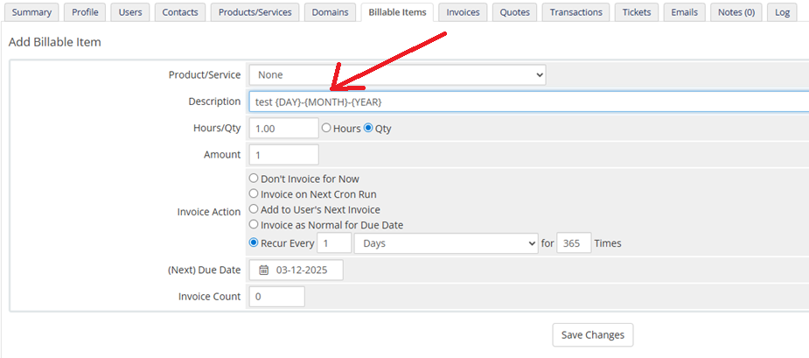Go to the Products/Services tab

pyautogui.click(x=255, y=12)
